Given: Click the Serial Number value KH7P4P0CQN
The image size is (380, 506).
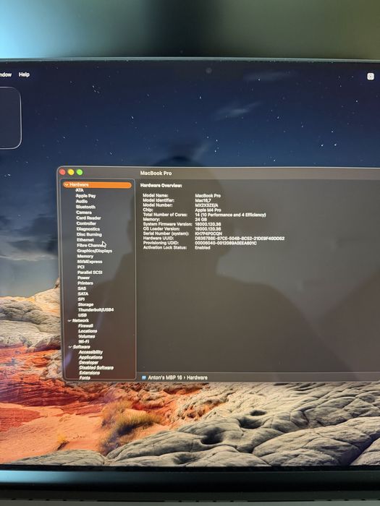Looking at the screenshot, I should (x=208, y=233).
